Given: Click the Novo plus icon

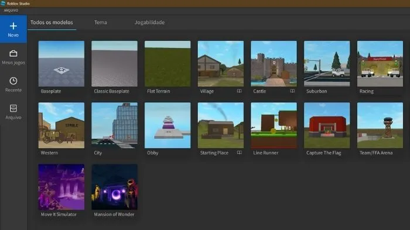Looking at the screenshot, I should coord(13,26).
